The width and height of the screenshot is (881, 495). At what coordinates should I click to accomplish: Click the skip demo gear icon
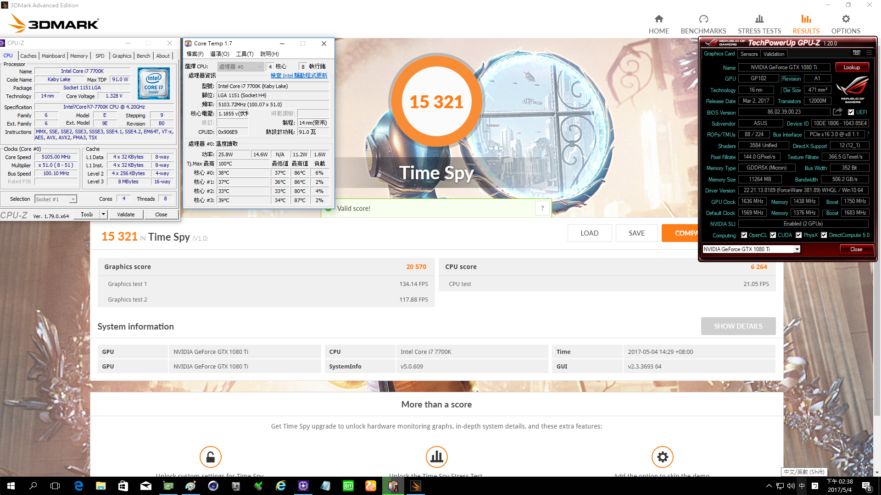(x=662, y=457)
